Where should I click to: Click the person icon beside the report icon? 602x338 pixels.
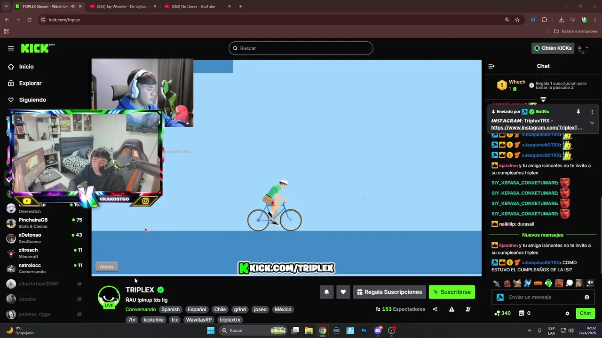468,309
